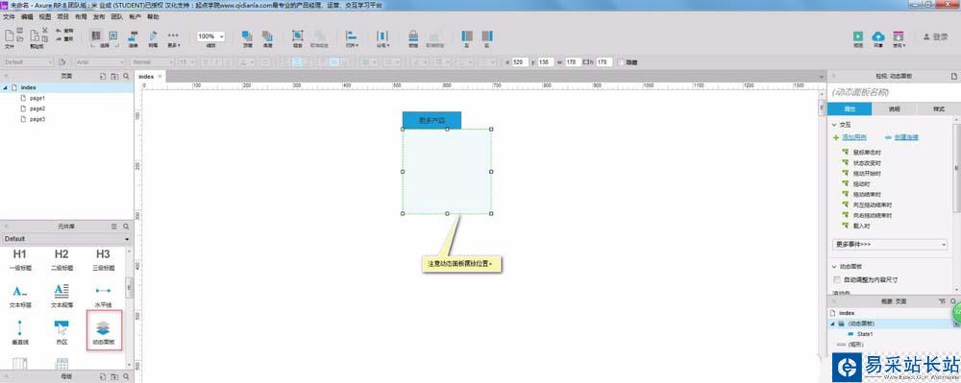
Task: Open the Default library dropdown
Action: (66, 239)
